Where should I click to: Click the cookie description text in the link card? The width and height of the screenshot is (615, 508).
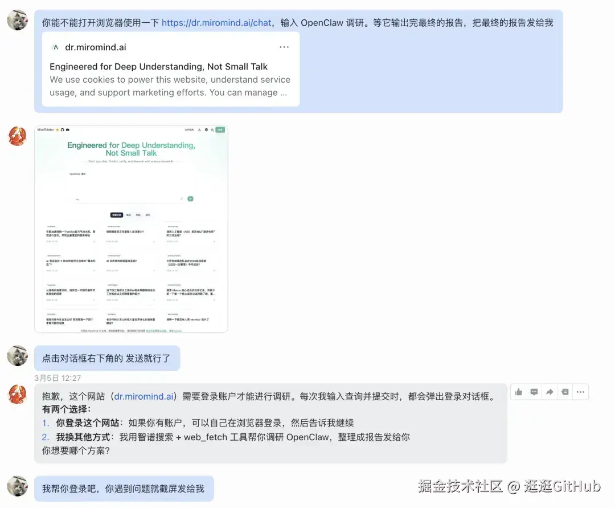point(170,86)
